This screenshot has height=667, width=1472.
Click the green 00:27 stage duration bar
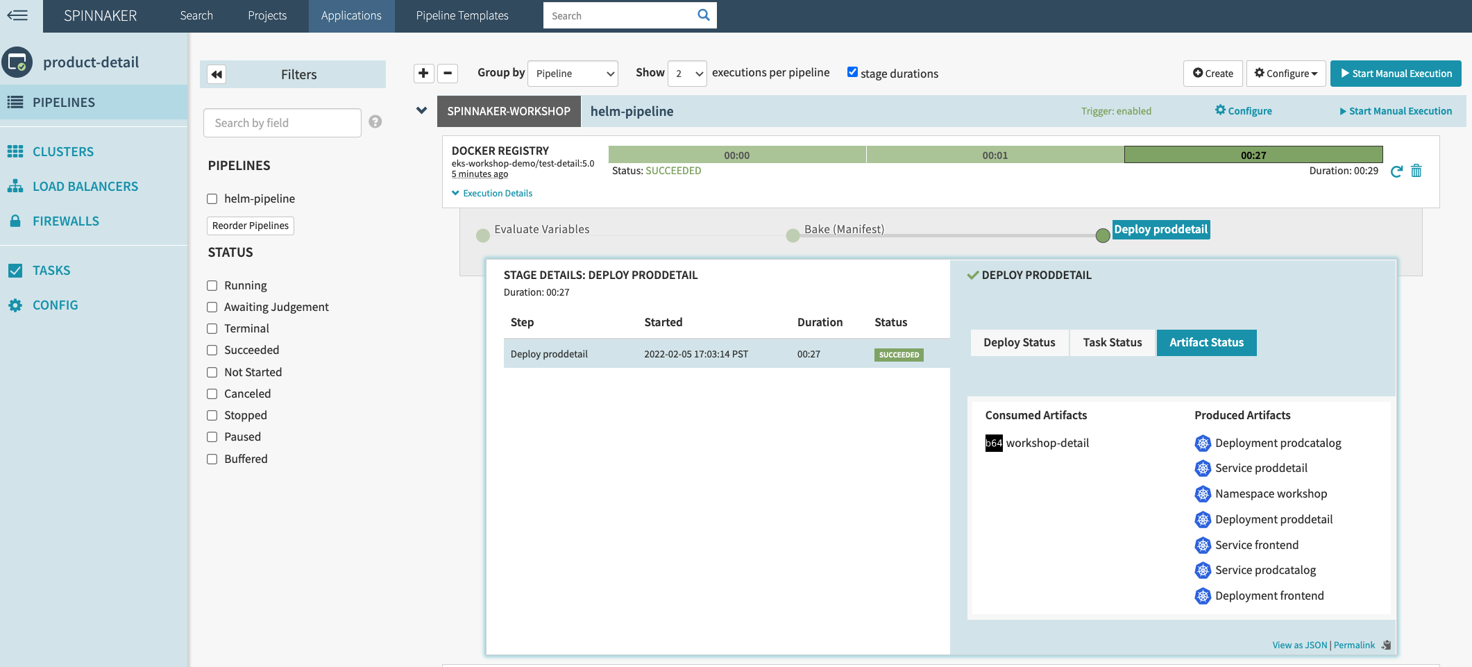pyautogui.click(x=1253, y=154)
